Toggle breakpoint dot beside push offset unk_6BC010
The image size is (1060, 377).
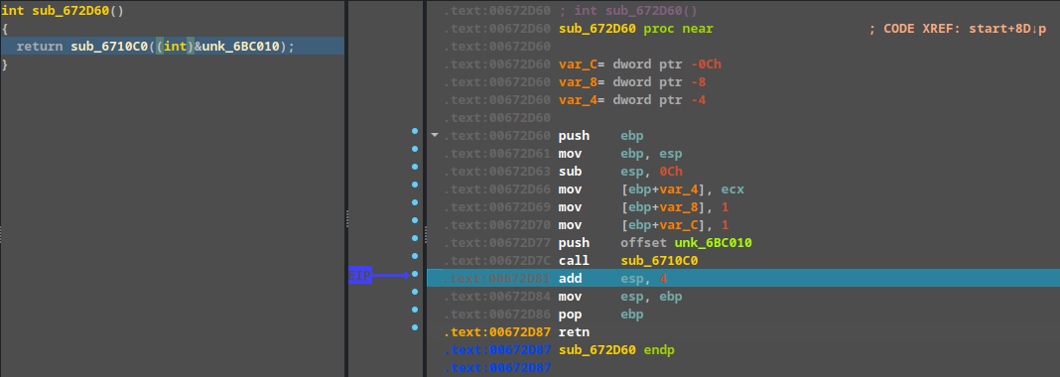(415, 238)
